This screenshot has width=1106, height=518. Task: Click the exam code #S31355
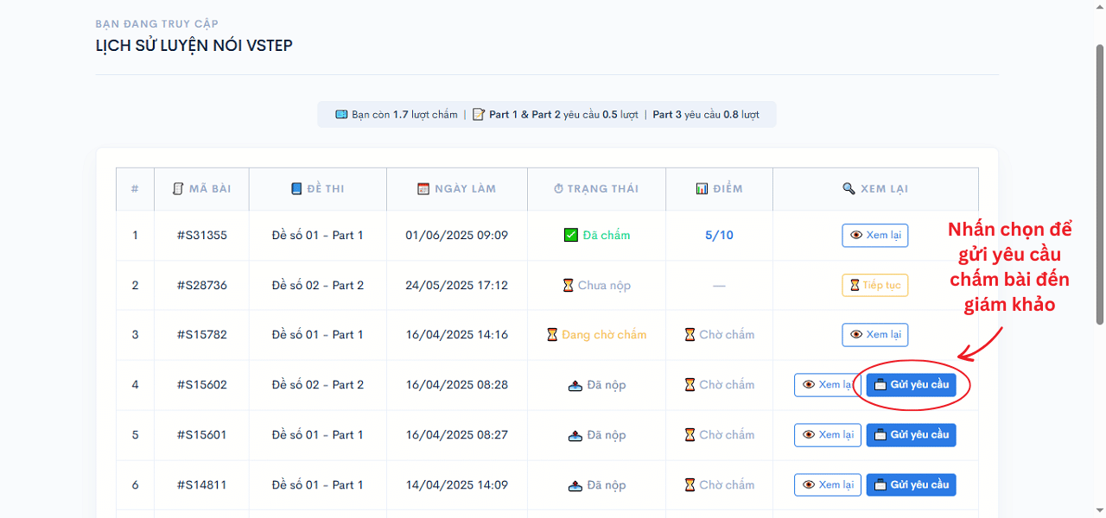(202, 235)
